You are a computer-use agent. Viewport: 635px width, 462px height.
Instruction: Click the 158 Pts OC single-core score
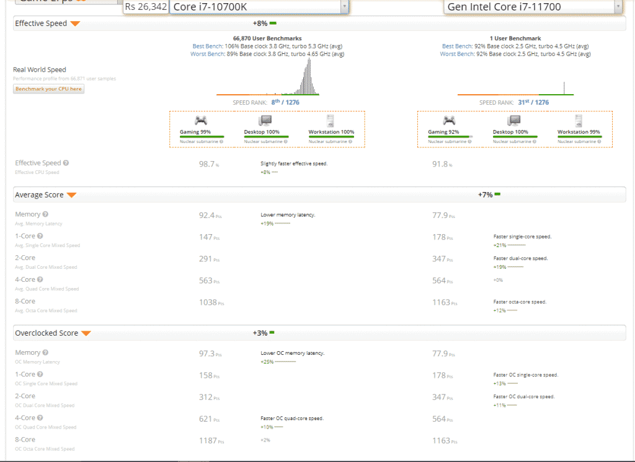(209, 375)
